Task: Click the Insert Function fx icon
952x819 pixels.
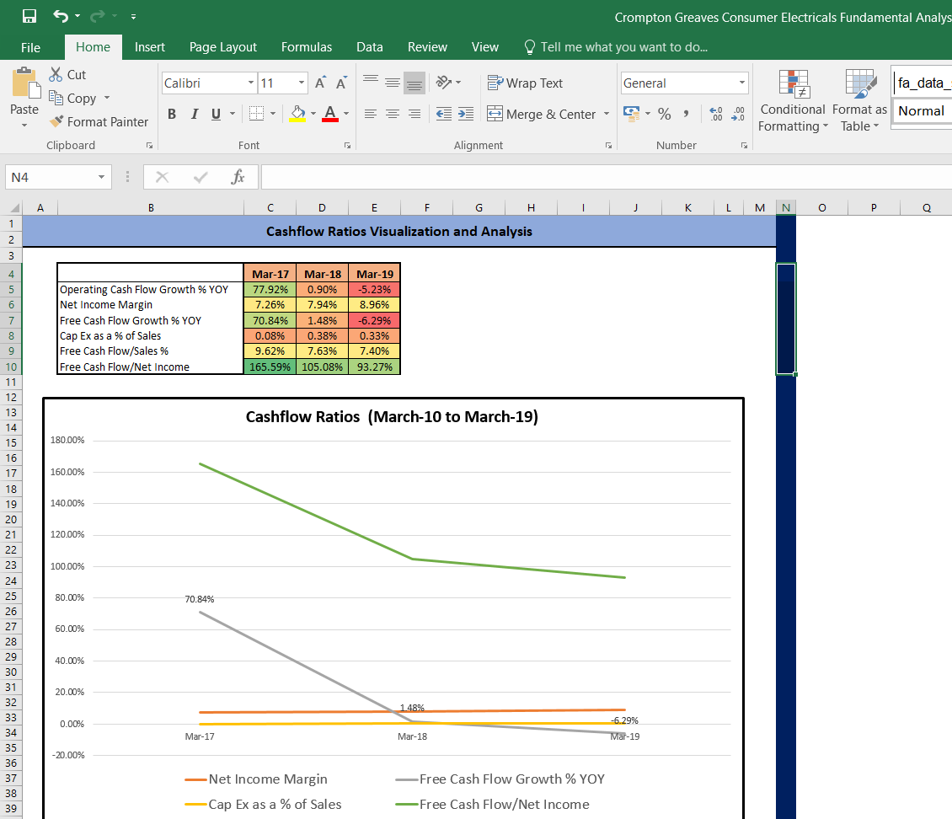Action: [x=238, y=177]
